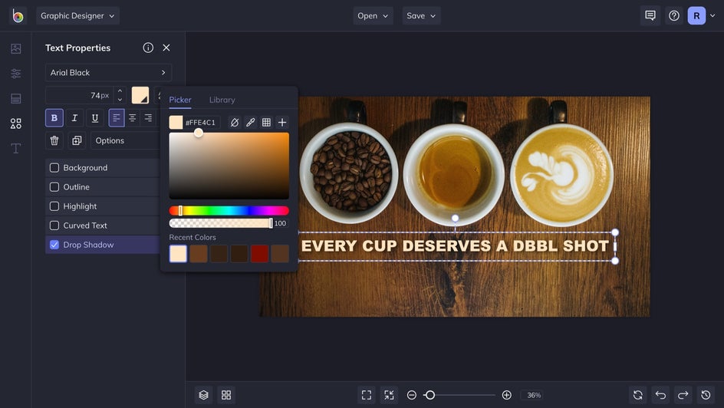724x408 pixels.
Task: Toggle italic formatting
Action: 74,117
